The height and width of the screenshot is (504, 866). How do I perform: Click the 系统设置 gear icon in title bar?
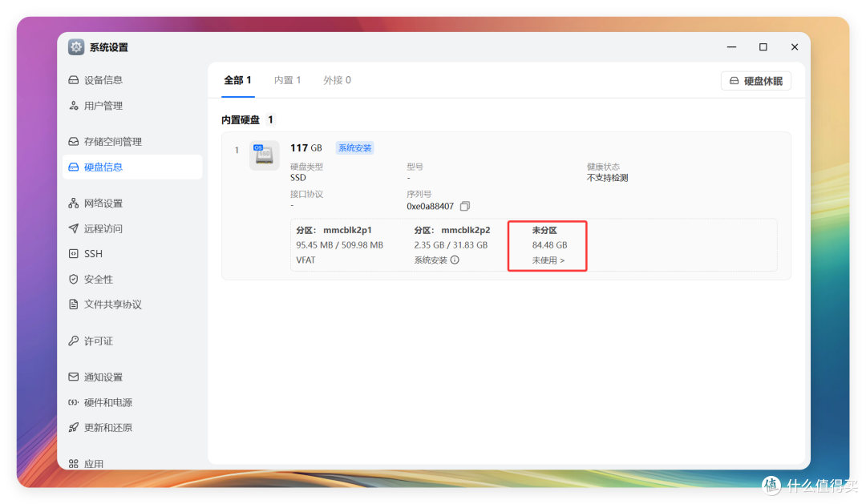76,47
